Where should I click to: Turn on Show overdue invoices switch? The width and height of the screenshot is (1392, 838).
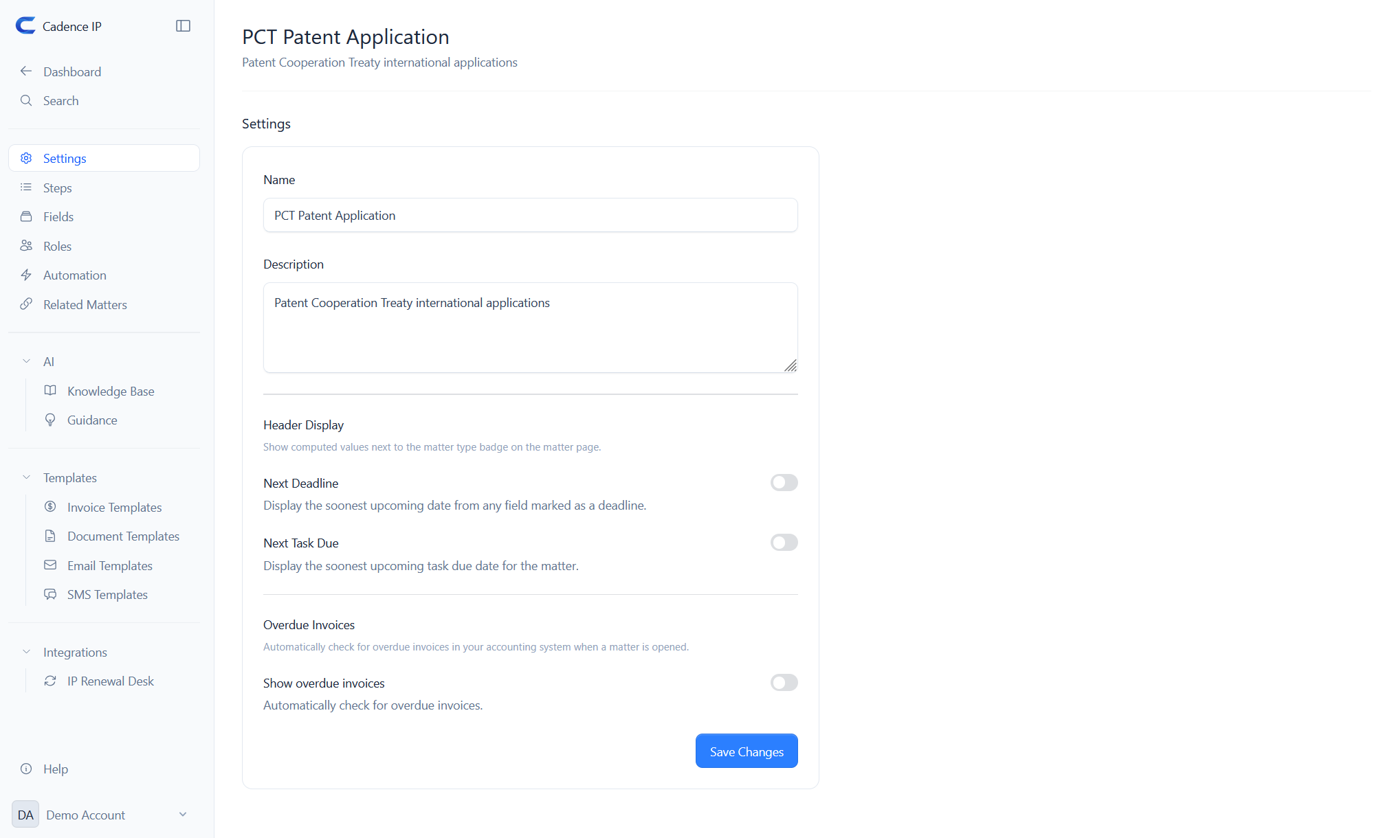coord(784,683)
